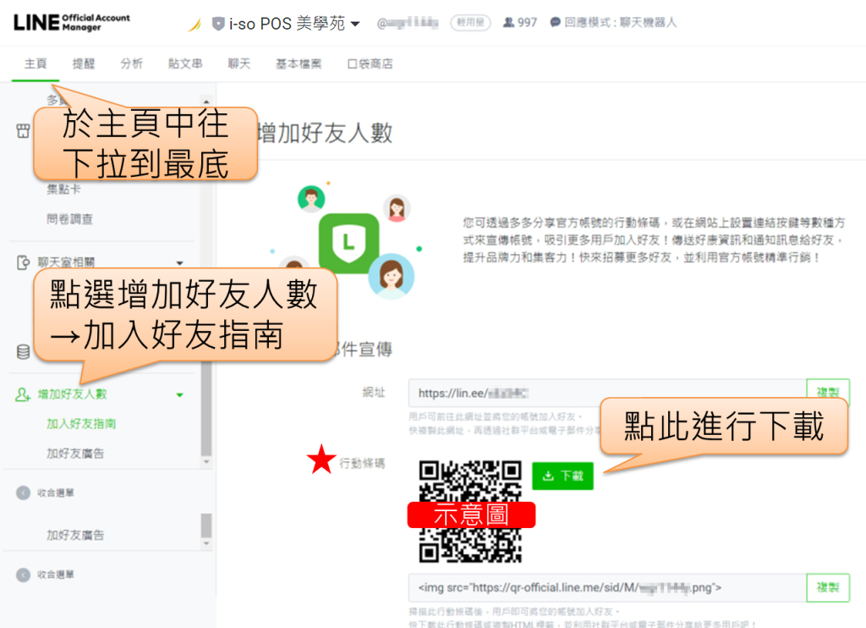The width and height of the screenshot is (866, 628).
Task: Click the LINE Official Account Manager logo
Action: point(72,22)
